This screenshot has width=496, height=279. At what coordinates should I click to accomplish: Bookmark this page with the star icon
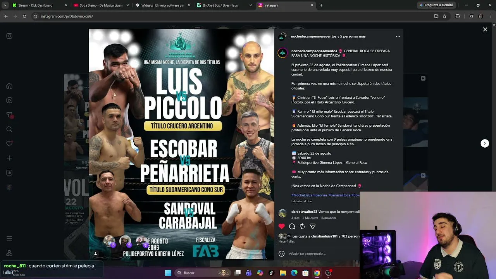tap(444, 16)
